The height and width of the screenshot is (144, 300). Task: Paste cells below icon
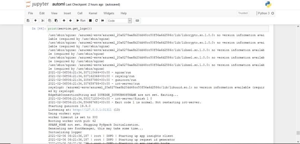pyautogui.click(x=56, y=21)
